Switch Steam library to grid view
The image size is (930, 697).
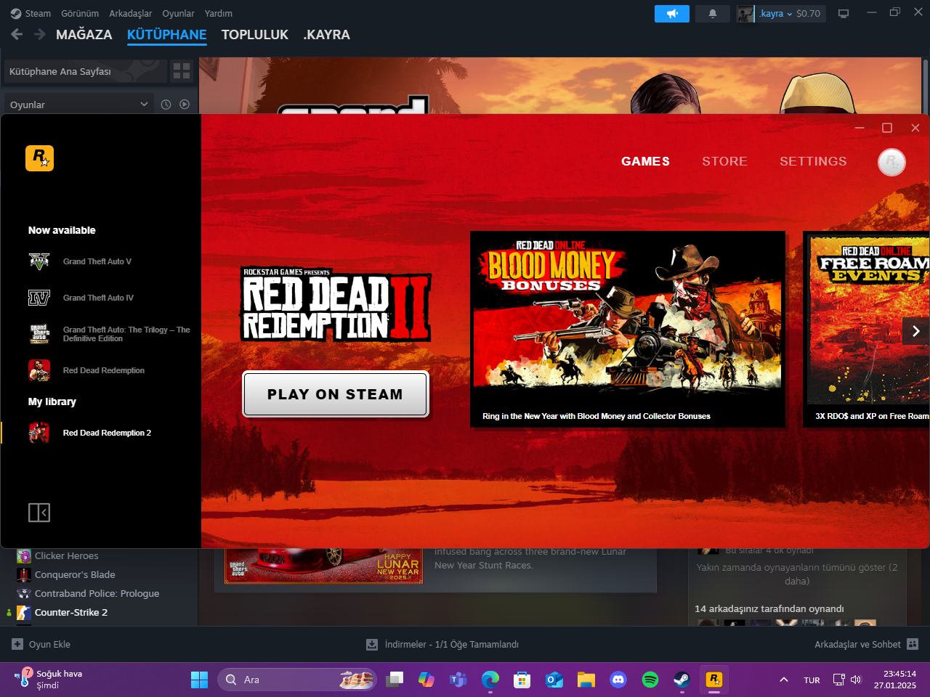pyautogui.click(x=182, y=71)
